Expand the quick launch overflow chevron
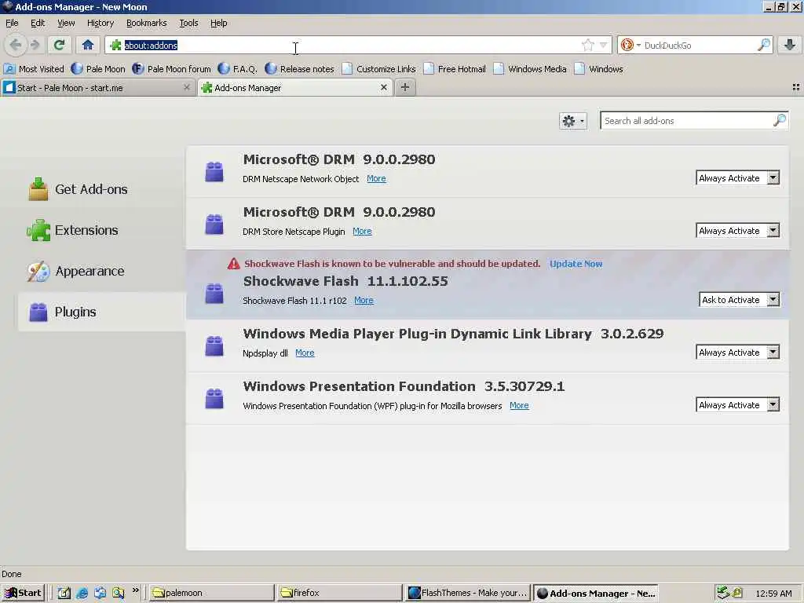This screenshot has width=804, height=603. point(135,590)
